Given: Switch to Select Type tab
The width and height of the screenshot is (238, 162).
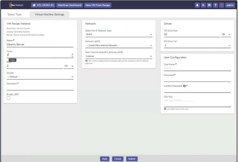Looking at the screenshot, I should point(15,14).
